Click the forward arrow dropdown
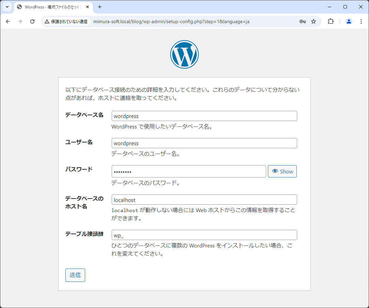This screenshot has height=308, width=369. [x=20, y=21]
